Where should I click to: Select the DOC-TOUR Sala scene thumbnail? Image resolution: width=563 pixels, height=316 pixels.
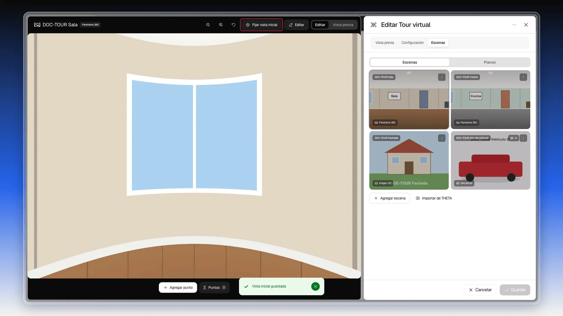click(409, 99)
